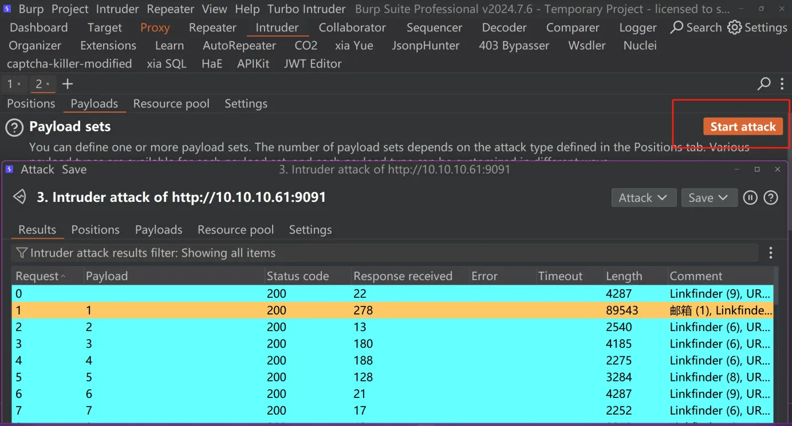Add a new Intruder tab with the plus icon
Viewport: 792px width, 426px height.
(x=68, y=84)
